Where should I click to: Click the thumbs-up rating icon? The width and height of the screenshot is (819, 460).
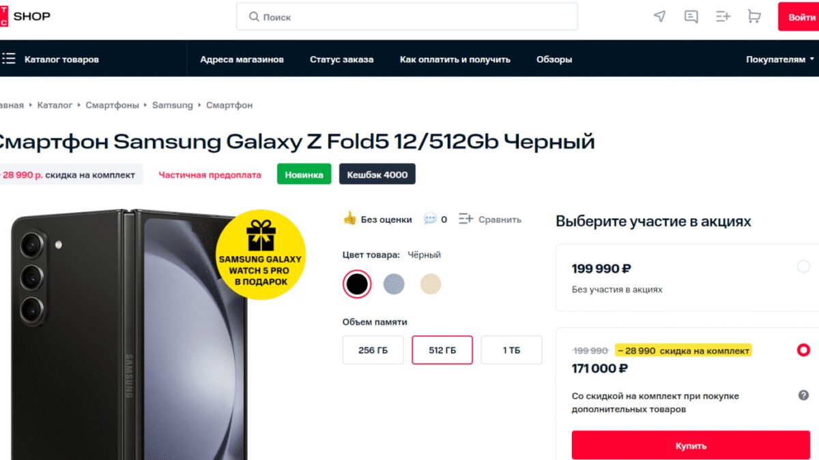(350, 219)
